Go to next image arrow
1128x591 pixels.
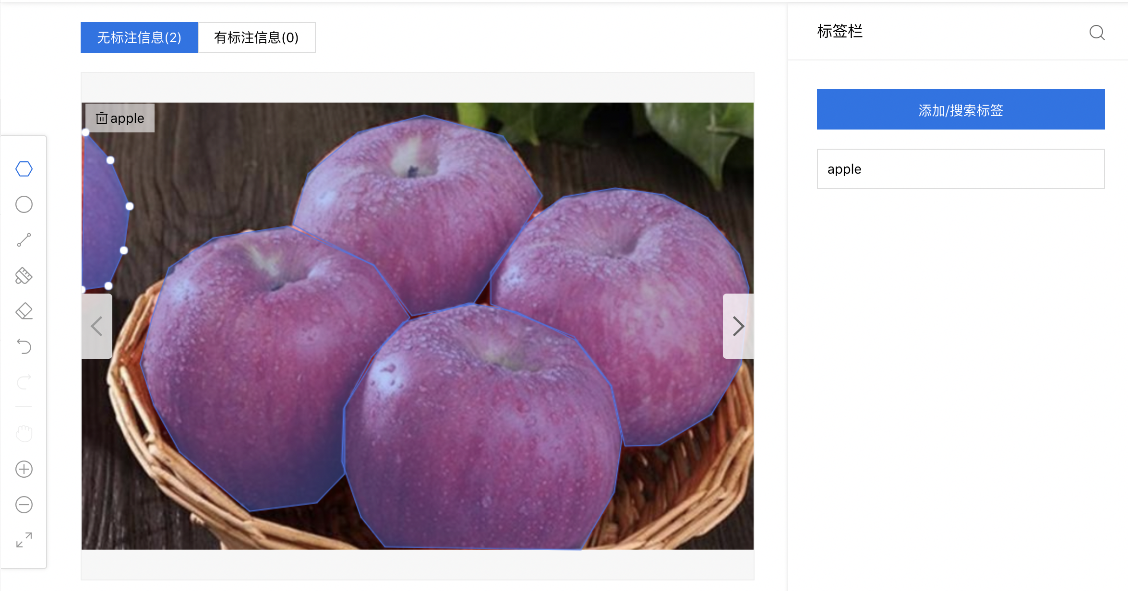[738, 326]
